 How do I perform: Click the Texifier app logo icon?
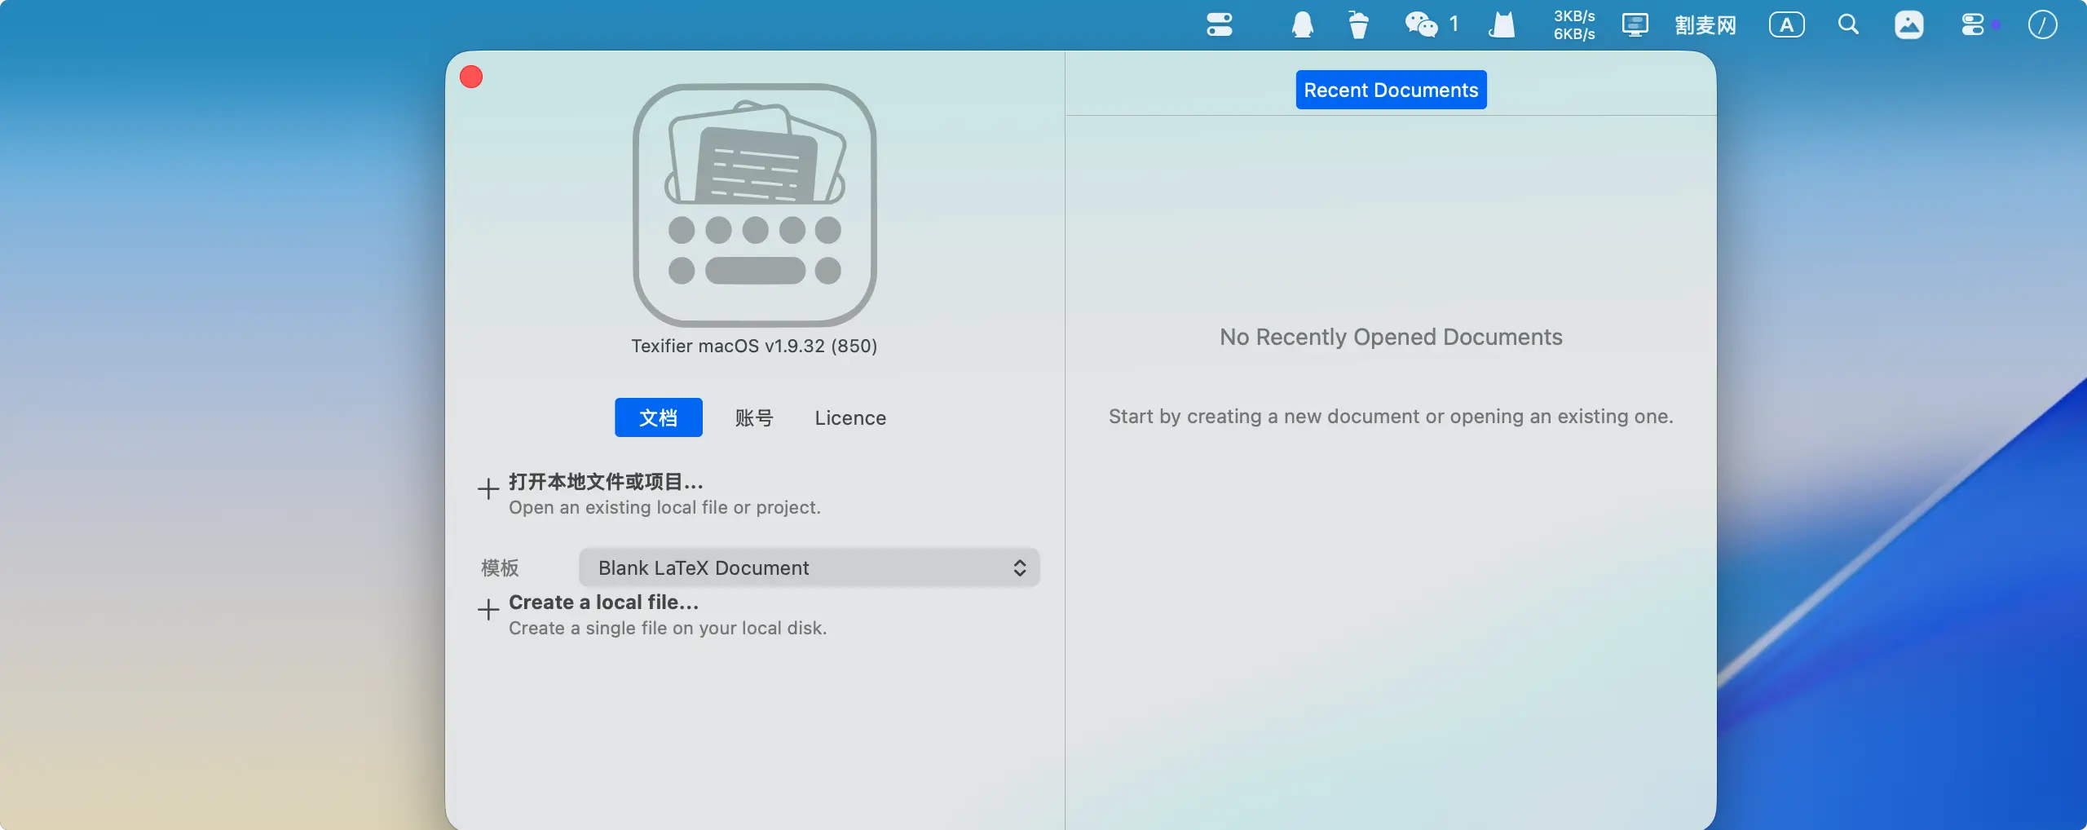coord(754,205)
